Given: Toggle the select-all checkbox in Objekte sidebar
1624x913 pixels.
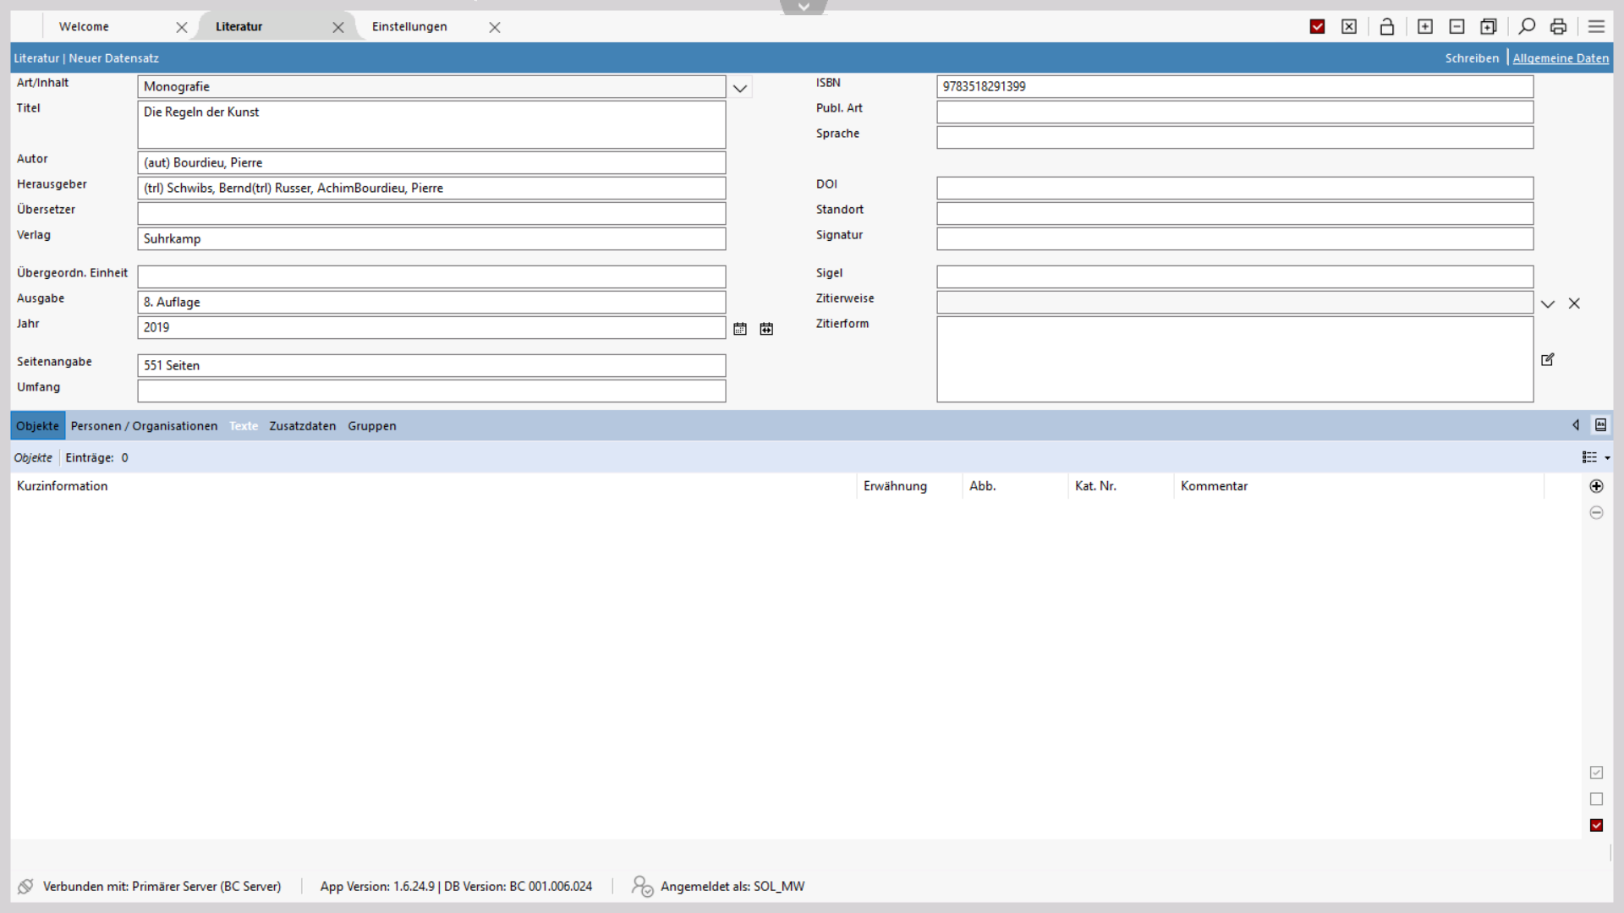Looking at the screenshot, I should pos(1596,773).
